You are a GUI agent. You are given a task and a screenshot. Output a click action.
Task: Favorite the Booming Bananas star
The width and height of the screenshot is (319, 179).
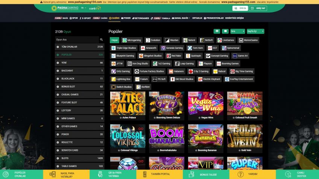coord(196,150)
